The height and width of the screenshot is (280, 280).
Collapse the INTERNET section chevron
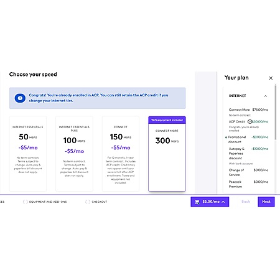(x=265, y=96)
